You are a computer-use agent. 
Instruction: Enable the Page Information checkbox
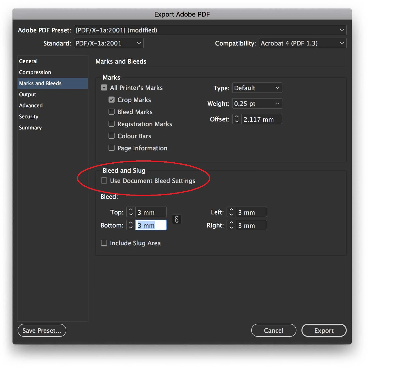click(112, 148)
